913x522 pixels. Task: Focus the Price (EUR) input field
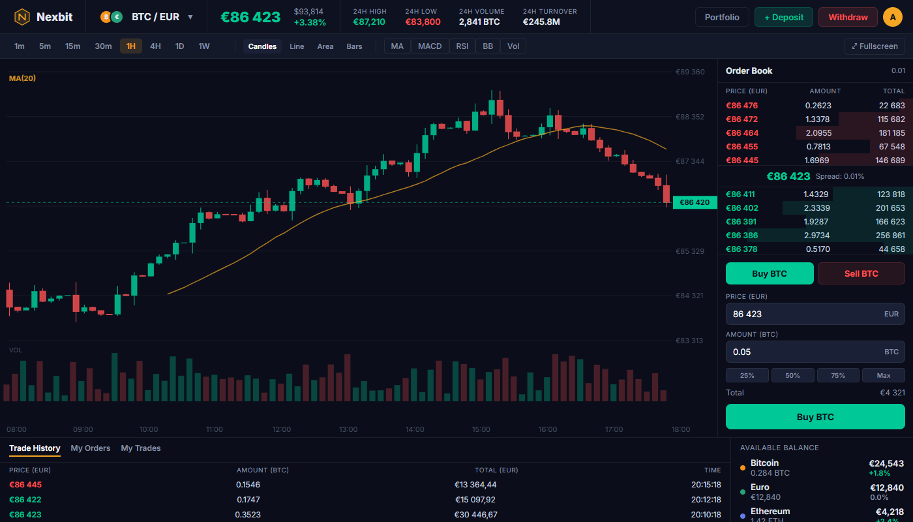click(x=815, y=314)
